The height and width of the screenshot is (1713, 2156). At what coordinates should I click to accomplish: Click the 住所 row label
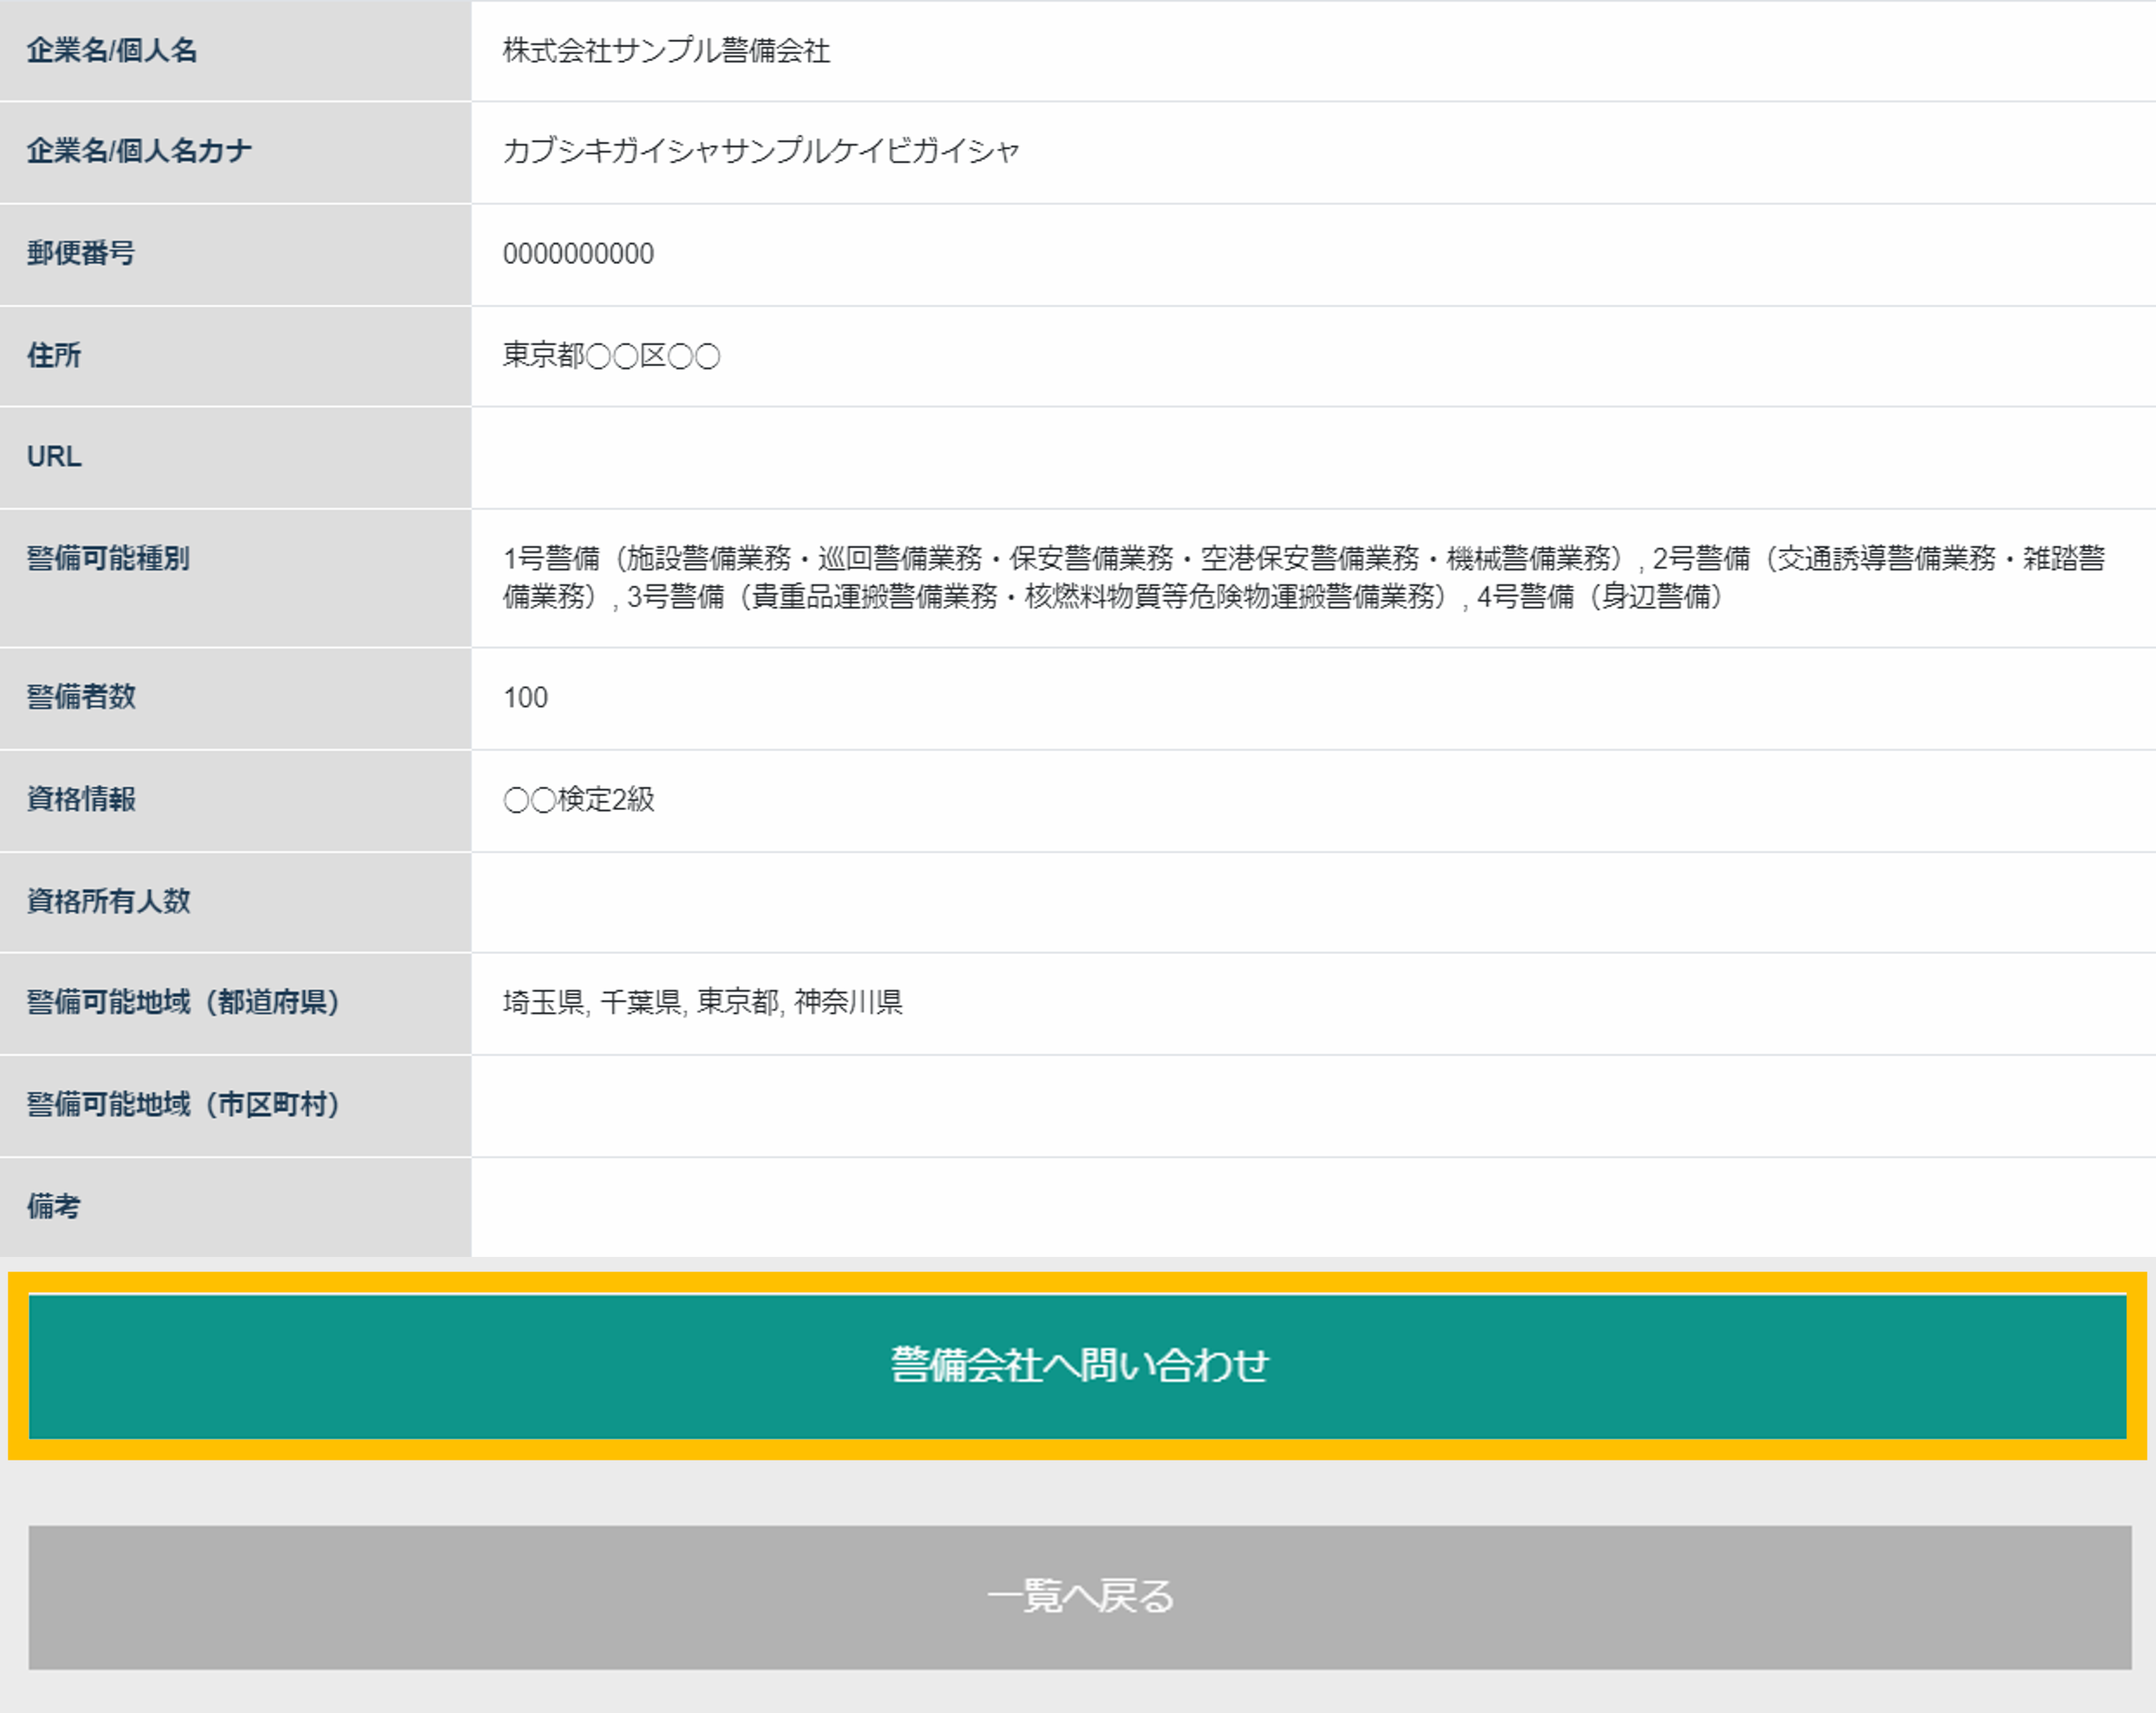click(54, 355)
